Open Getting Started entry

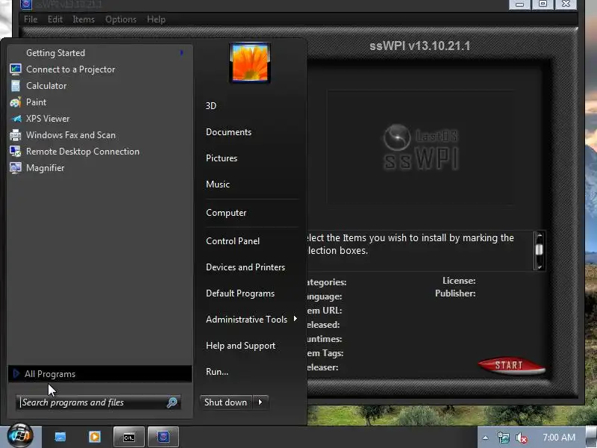click(100, 52)
